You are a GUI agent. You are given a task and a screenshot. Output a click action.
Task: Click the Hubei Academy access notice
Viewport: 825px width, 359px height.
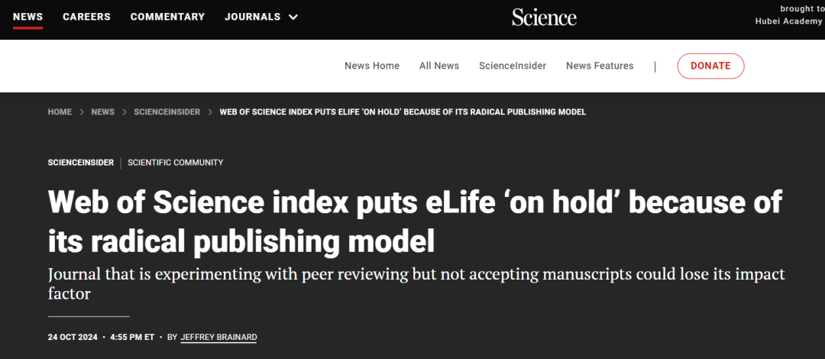[789, 15]
